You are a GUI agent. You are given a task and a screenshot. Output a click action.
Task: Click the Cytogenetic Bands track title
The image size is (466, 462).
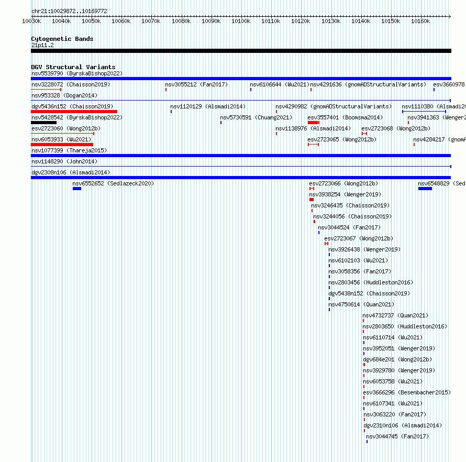(x=62, y=39)
